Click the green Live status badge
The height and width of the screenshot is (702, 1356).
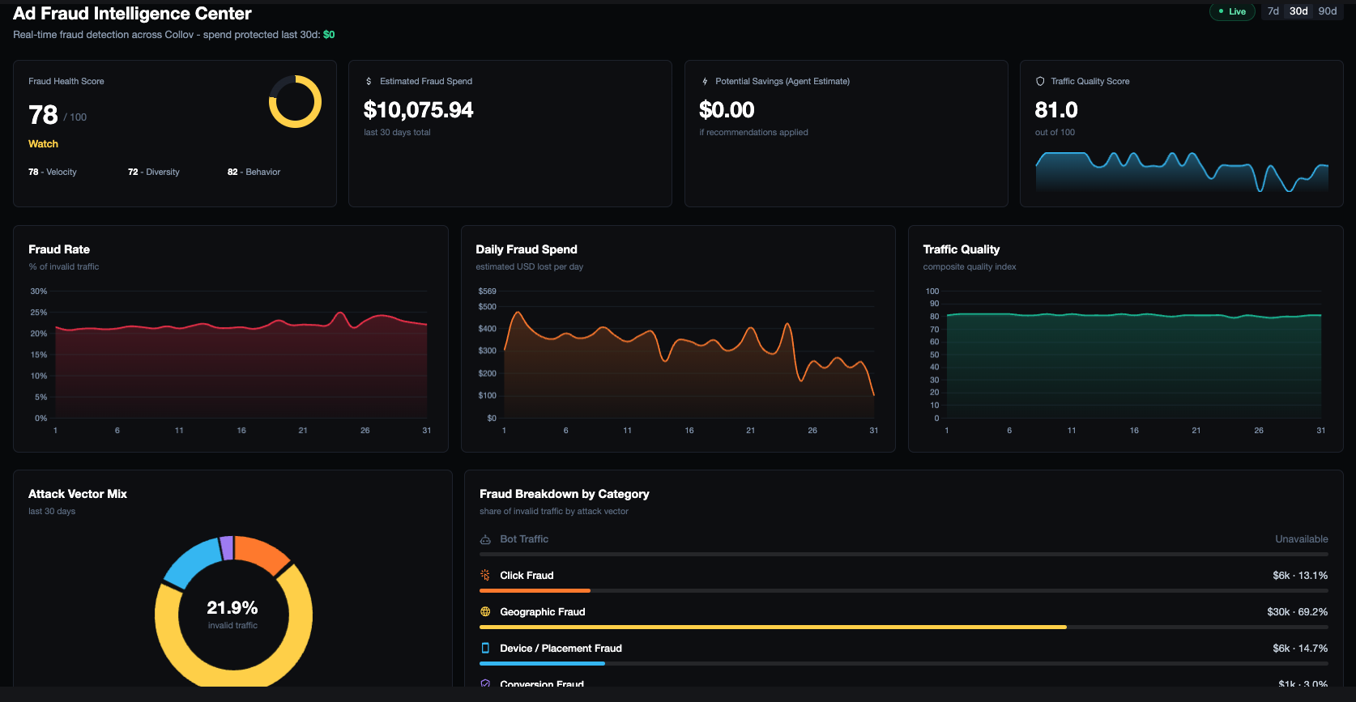click(1232, 11)
